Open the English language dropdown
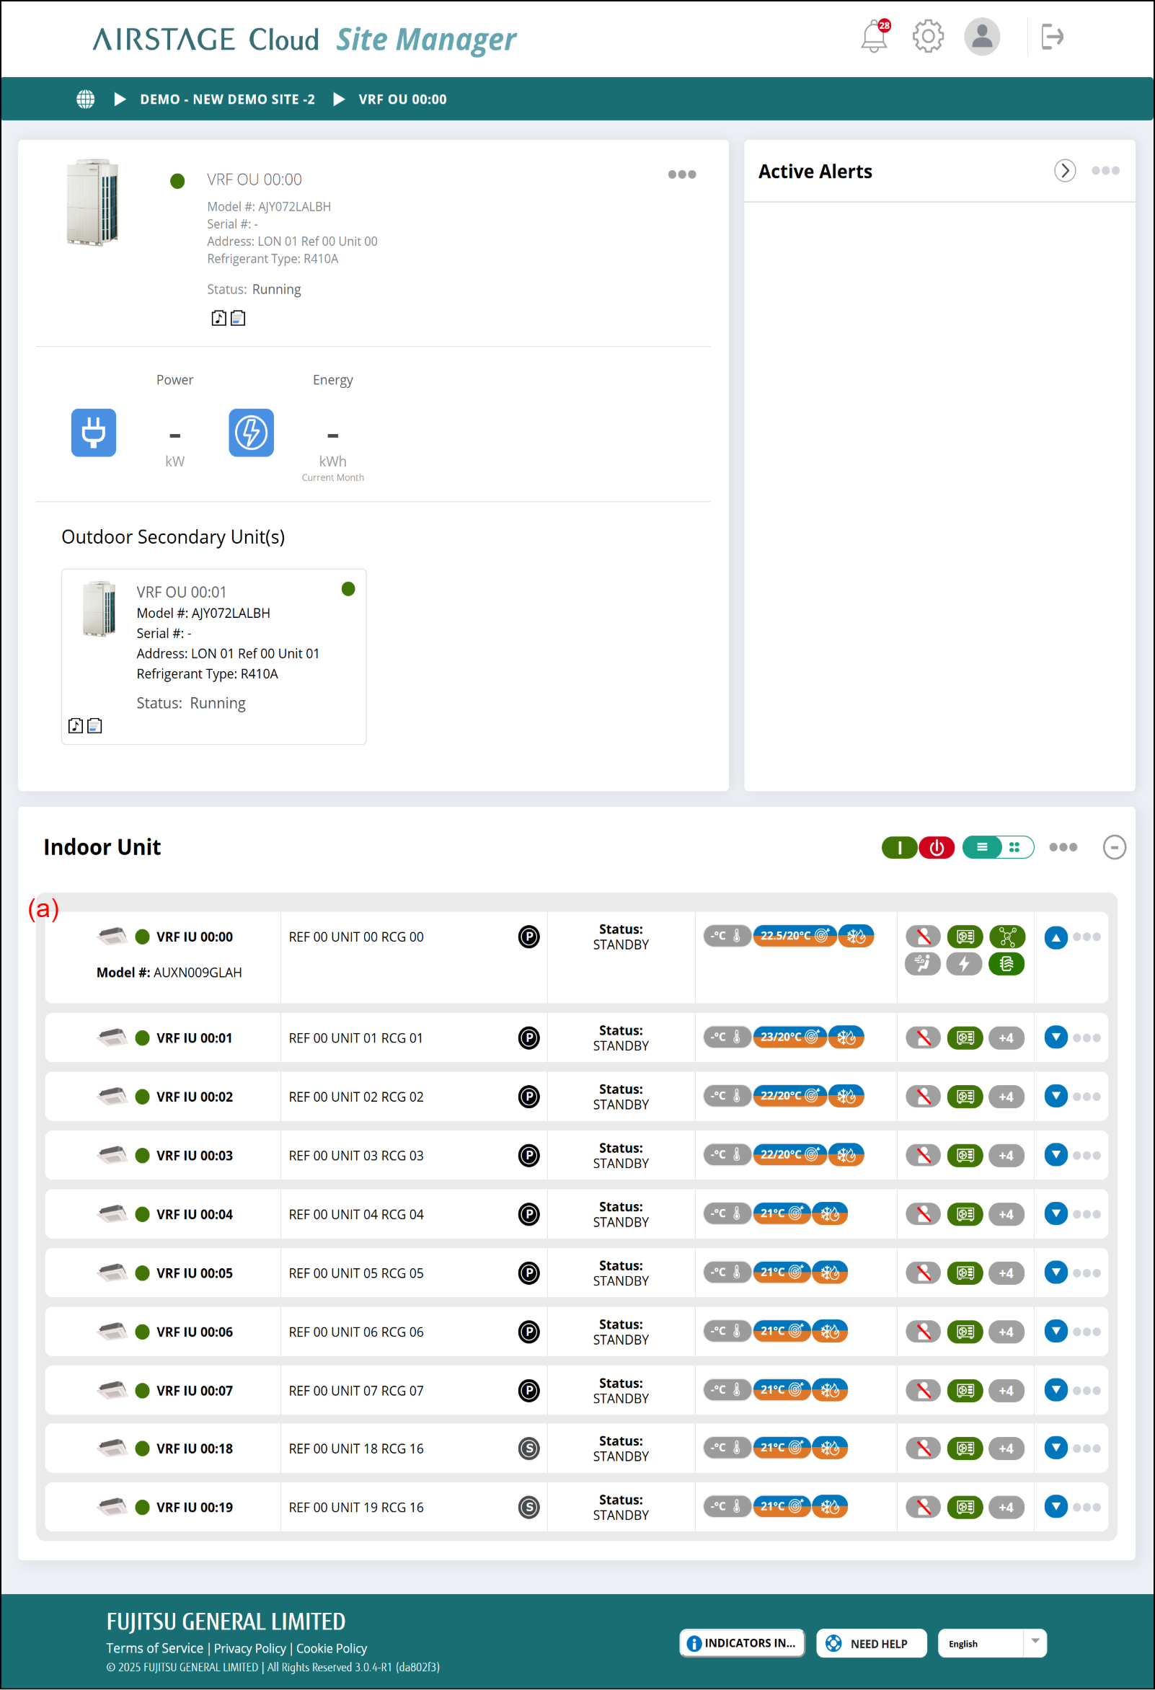 (1035, 1642)
